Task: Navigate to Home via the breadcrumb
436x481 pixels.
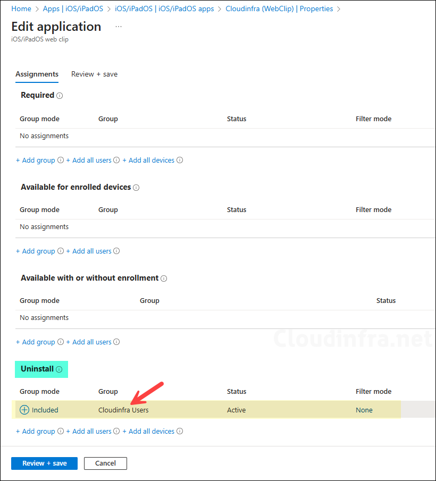Action: (x=21, y=9)
